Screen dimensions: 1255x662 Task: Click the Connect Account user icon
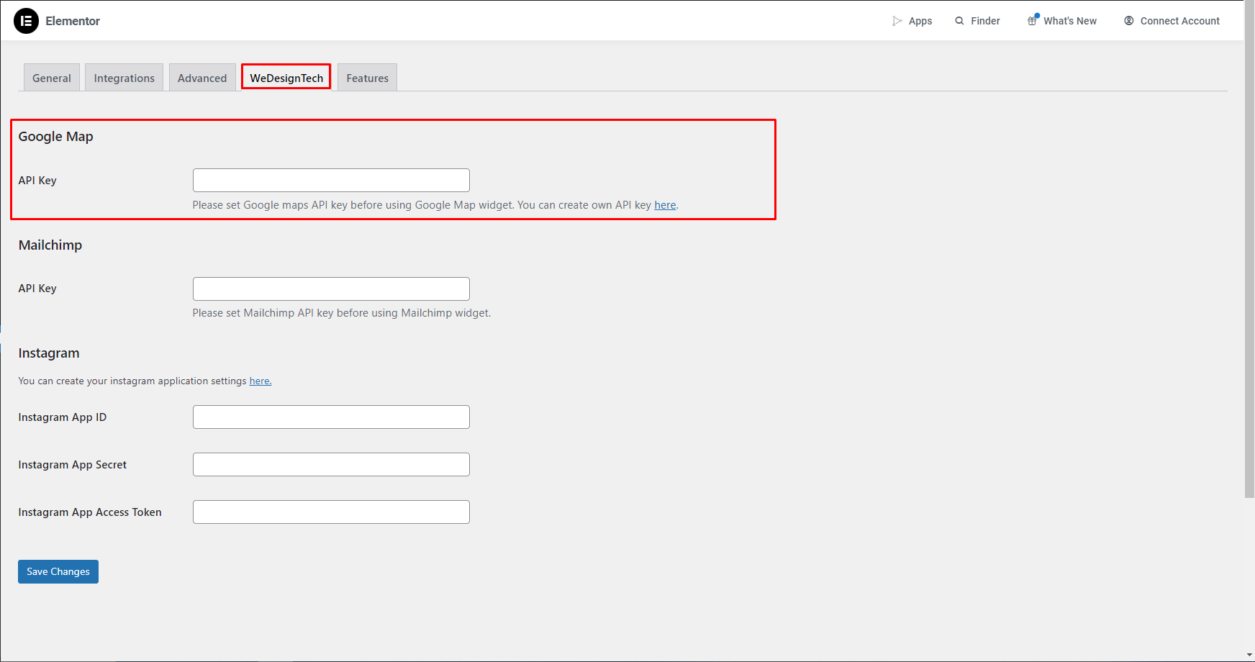click(1129, 21)
